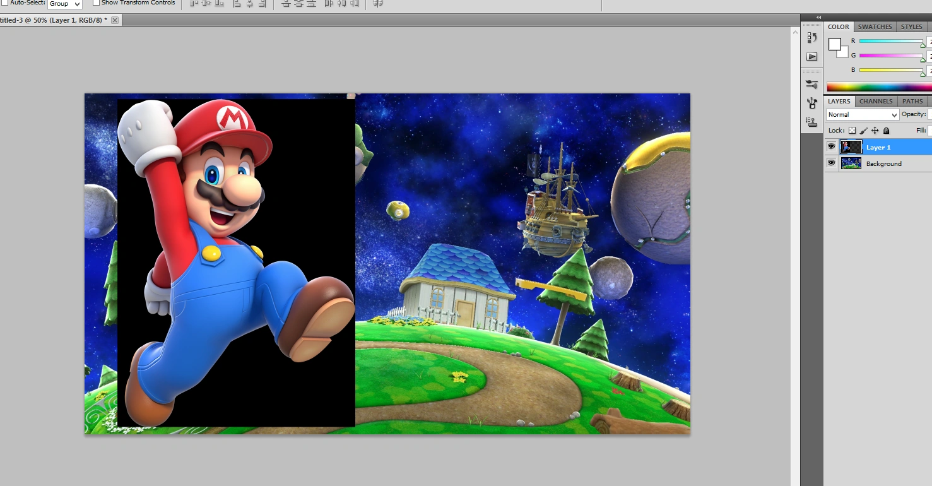Viewport: 932px width, 486px height.
Task: Click the G color slider
Action: (x=891, y=56)
